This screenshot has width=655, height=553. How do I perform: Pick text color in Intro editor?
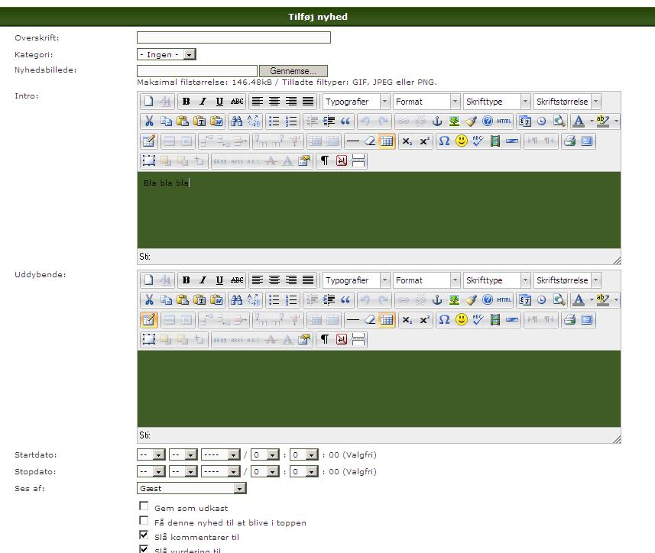tap(579, 121)
